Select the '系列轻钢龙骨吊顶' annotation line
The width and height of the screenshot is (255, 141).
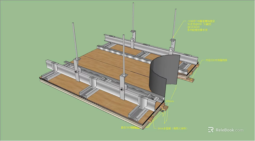coord(197,30)
